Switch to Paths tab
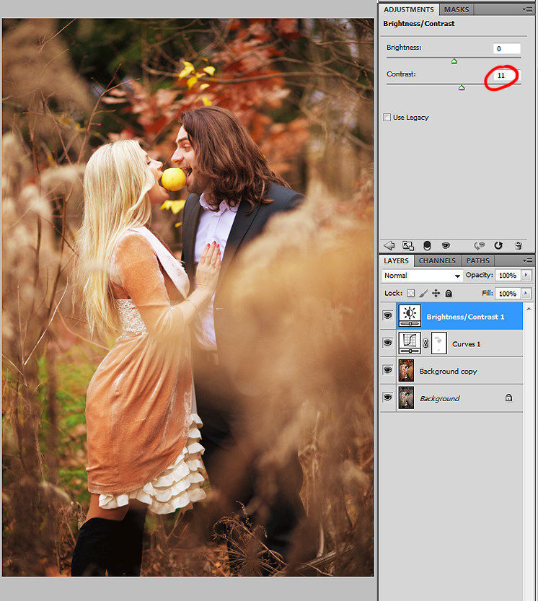 [478, 260]
